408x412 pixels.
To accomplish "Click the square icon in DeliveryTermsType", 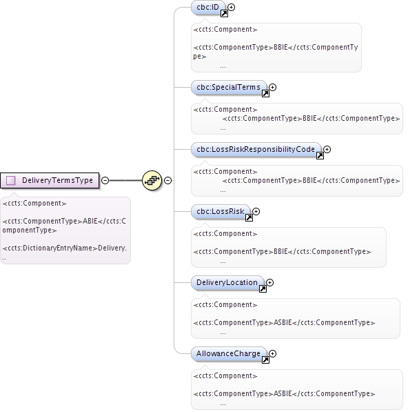I will click(x=11, y=181).
